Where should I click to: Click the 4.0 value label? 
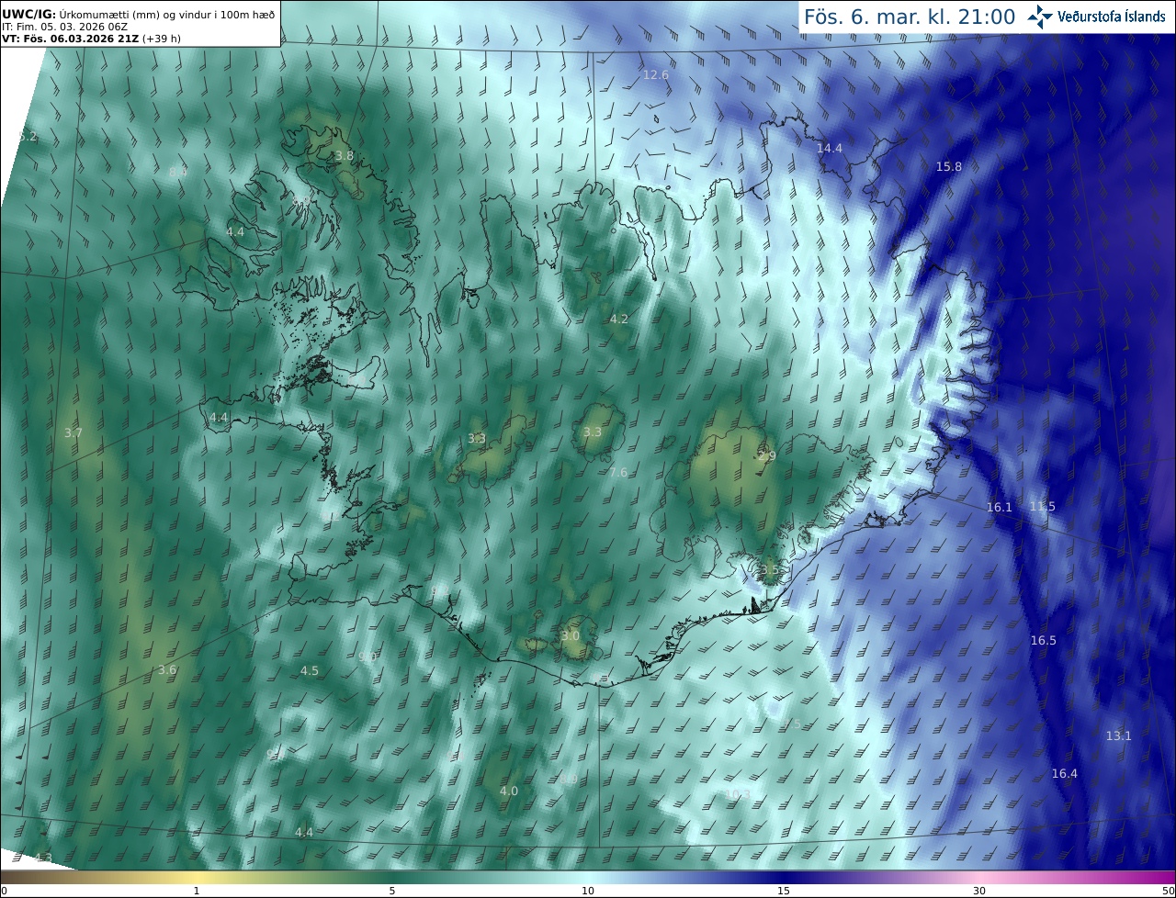(509, 791)
